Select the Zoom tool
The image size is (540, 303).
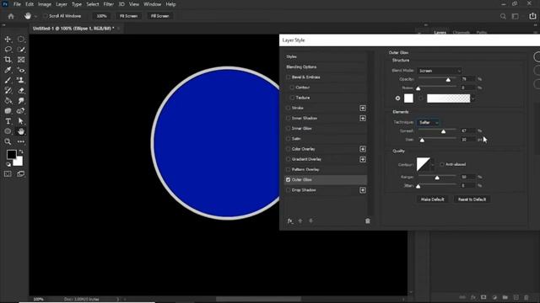pyautogui.click(x=8, y=141)
